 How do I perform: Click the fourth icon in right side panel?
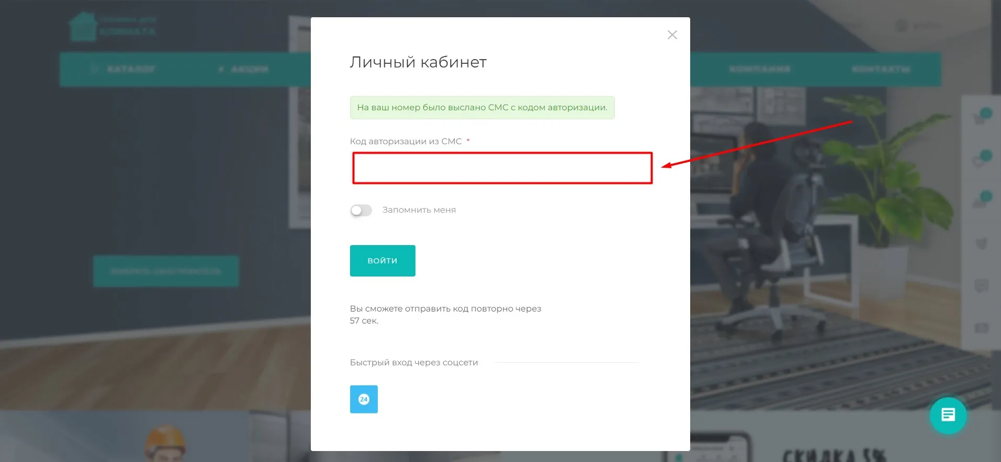pos(981,244)
